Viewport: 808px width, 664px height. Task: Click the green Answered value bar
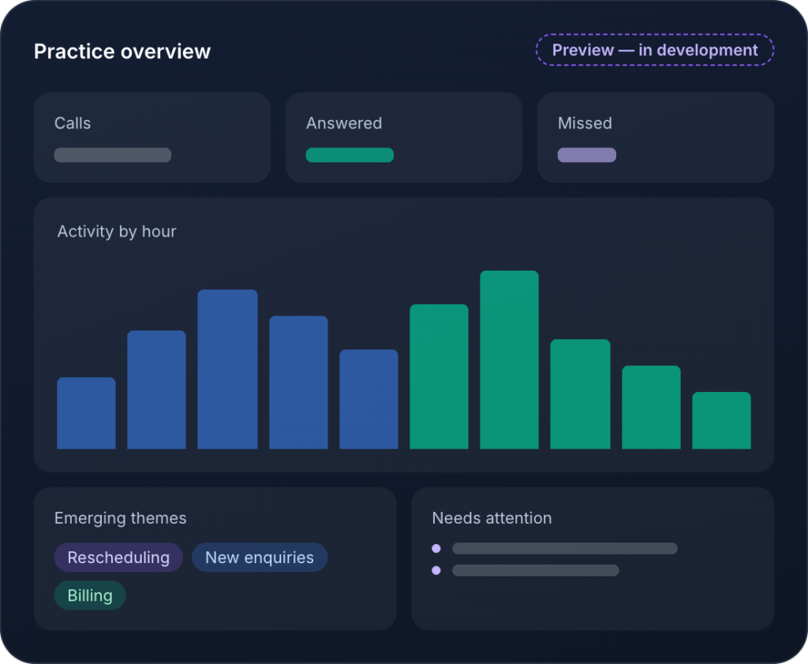tap(350, 155)
